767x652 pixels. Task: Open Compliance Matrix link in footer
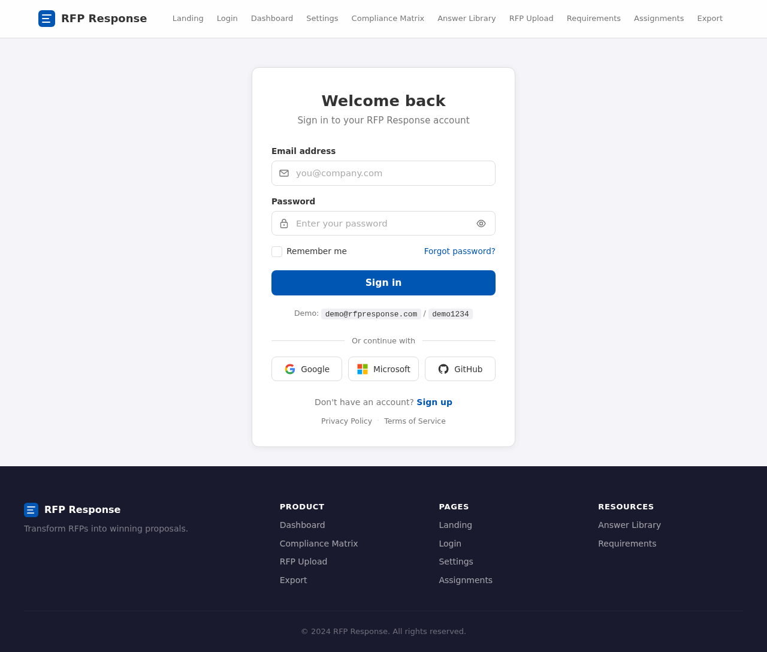[x=319, y=544]
